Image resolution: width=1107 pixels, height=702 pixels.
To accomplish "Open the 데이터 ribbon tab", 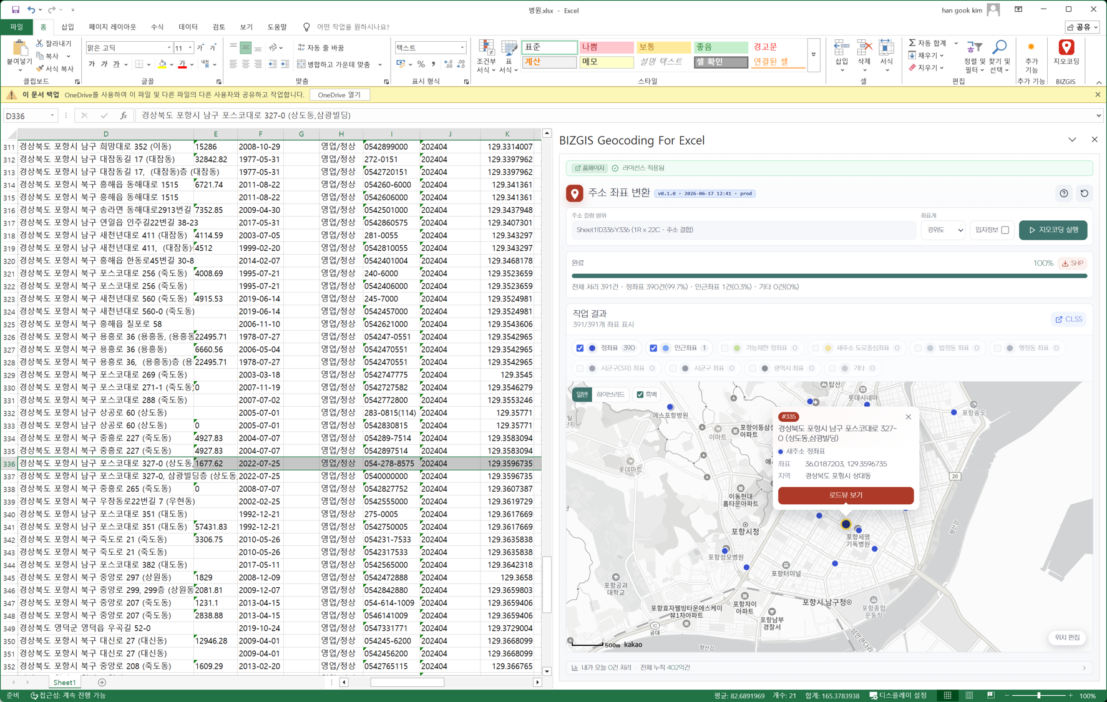I will (x=188, y=27).
